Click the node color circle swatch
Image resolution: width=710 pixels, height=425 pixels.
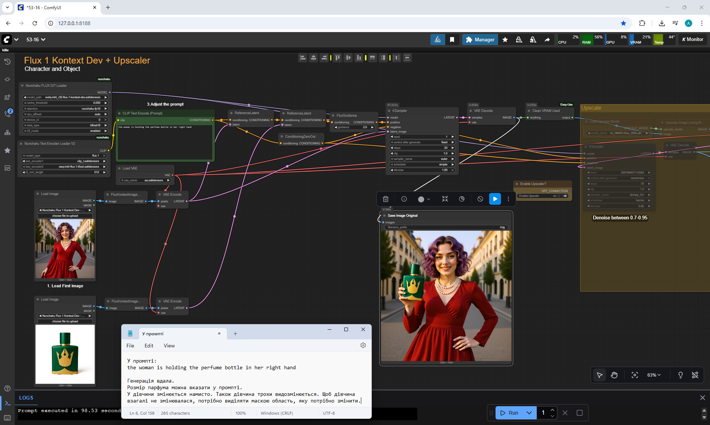(421, 199)
